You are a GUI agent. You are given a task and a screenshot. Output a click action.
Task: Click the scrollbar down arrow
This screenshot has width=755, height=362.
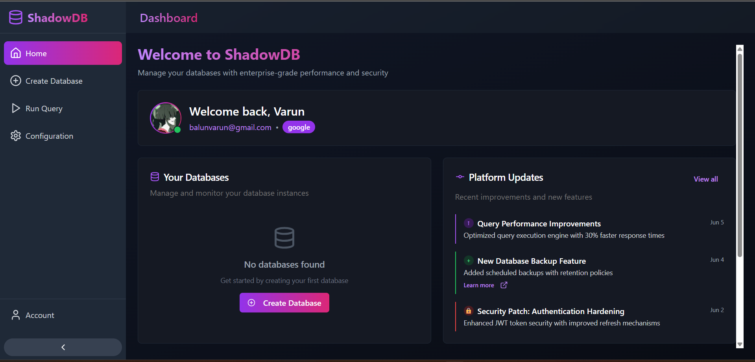(x=740, y=345)
